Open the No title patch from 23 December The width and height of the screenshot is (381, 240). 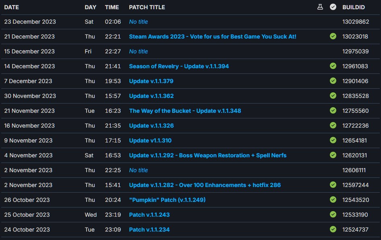(x=139, y=22)
